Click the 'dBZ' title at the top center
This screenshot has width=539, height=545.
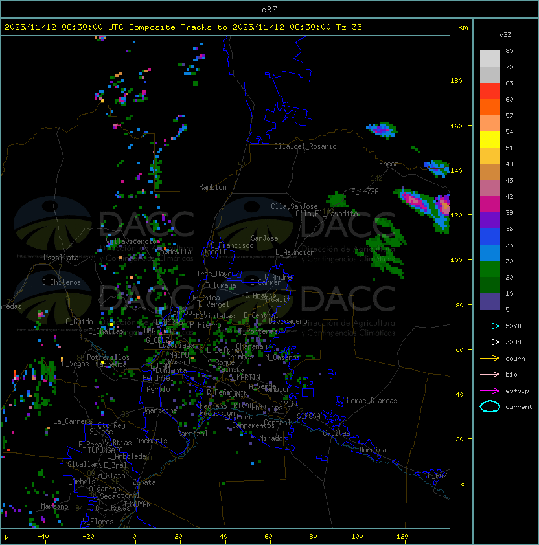269,9
